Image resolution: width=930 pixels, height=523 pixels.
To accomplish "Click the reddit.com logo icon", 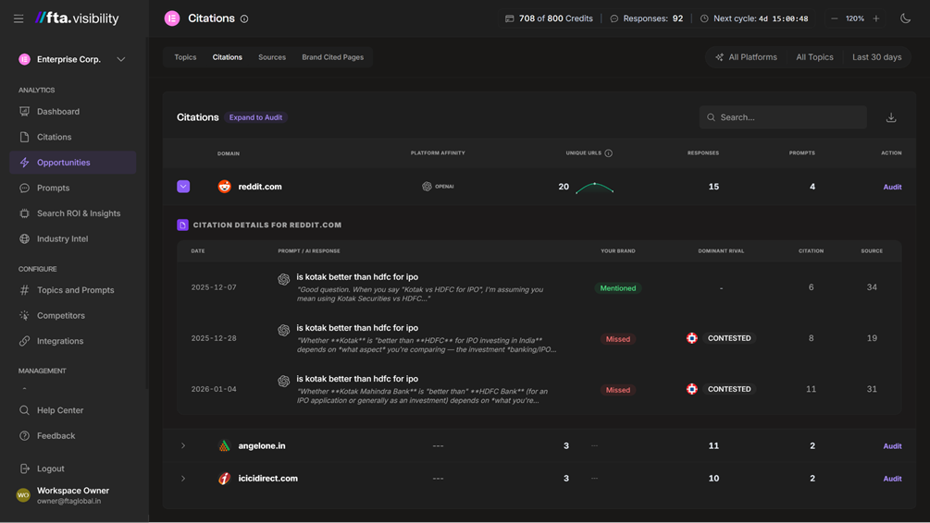I will [x=224, y=187].
